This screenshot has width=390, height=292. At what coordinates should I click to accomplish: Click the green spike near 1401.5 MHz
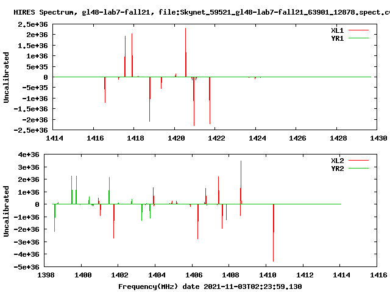click(109, 190)
